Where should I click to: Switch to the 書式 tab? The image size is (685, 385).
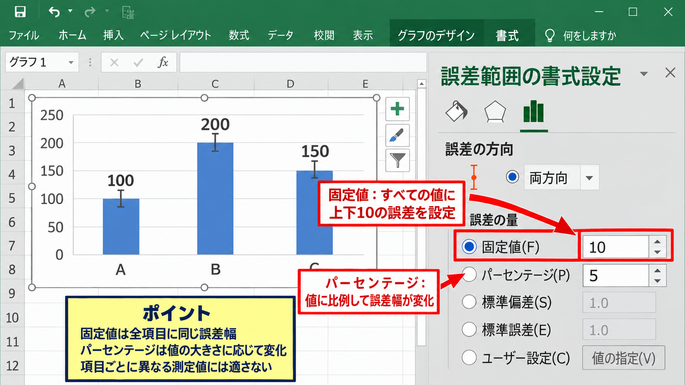[x=507, y=35]
